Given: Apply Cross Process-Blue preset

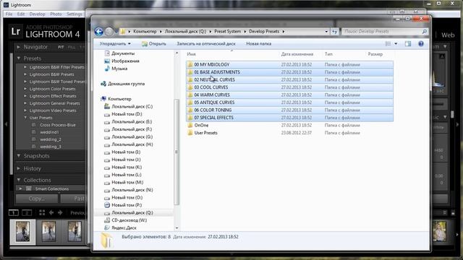Looking at the screenshot, I should tap(58, 125).
